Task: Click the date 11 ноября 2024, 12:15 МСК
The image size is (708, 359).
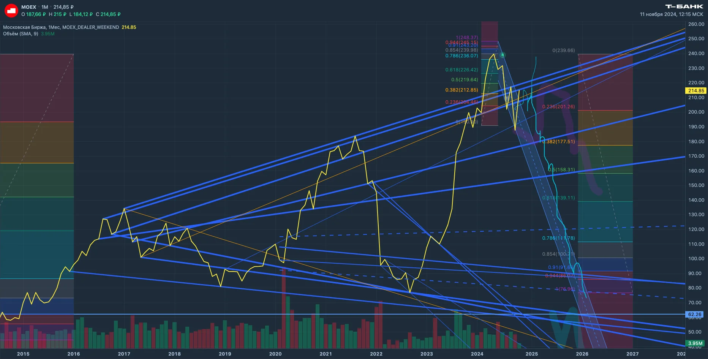Action: [x=672, y=14]
